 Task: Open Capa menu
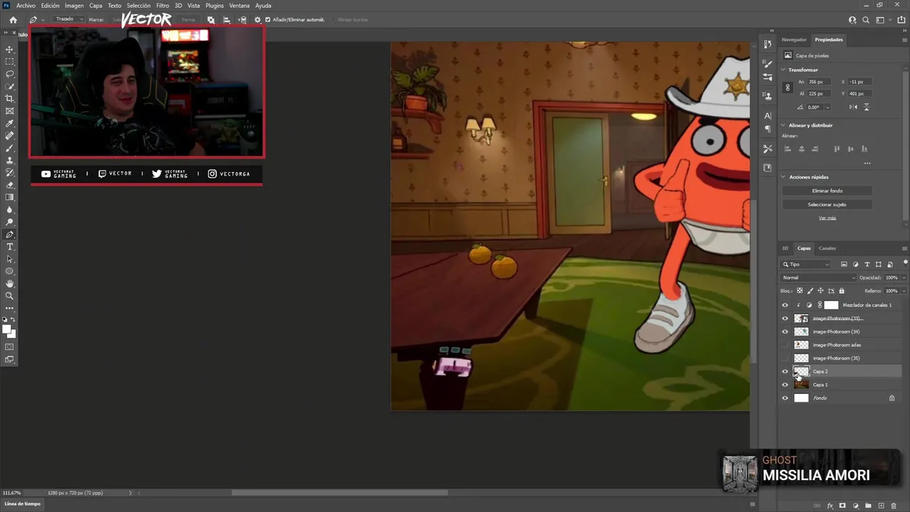click(95, 6)
